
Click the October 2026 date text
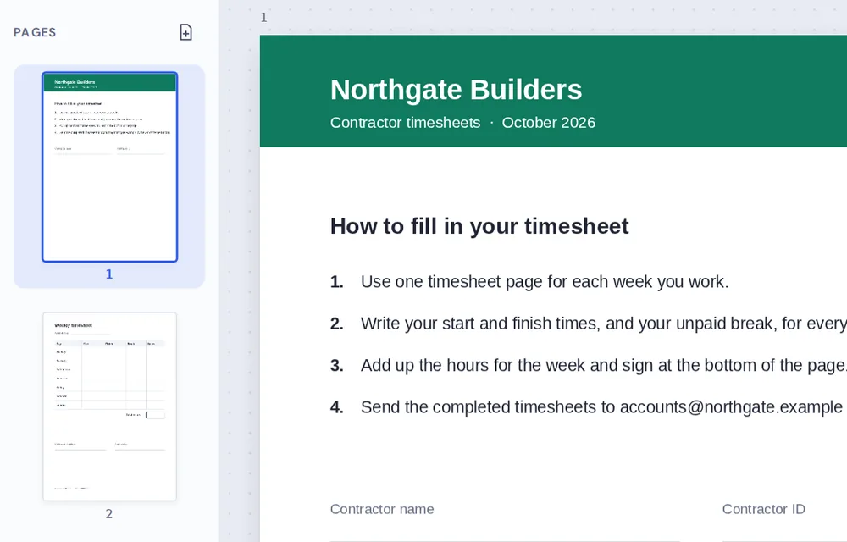[x=548, y=123]
